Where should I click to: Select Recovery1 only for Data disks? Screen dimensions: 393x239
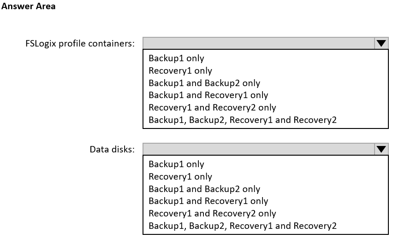coord(180,177)
